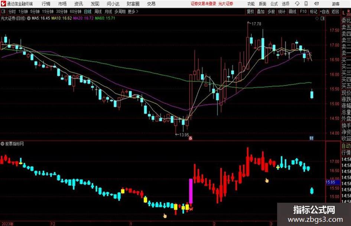Open the 发现 menu
The image size is (351, 226).
pyautogui.click(x=95, y=4)
